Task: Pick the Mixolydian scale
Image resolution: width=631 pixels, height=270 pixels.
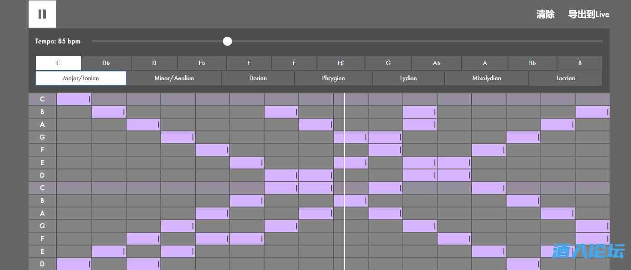Action: [486, 78]
